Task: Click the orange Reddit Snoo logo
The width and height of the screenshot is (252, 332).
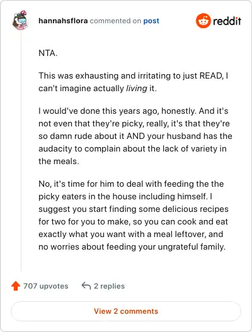Action: click(x=203, y=21)
